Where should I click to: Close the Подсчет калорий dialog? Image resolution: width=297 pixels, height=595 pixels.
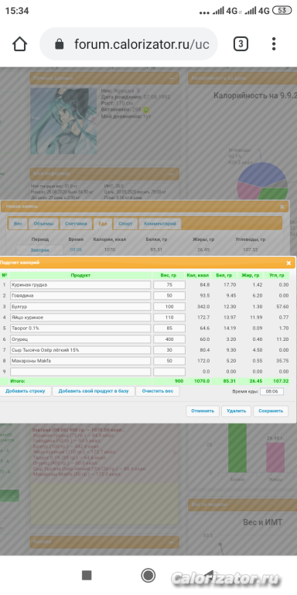click(288, 263)
